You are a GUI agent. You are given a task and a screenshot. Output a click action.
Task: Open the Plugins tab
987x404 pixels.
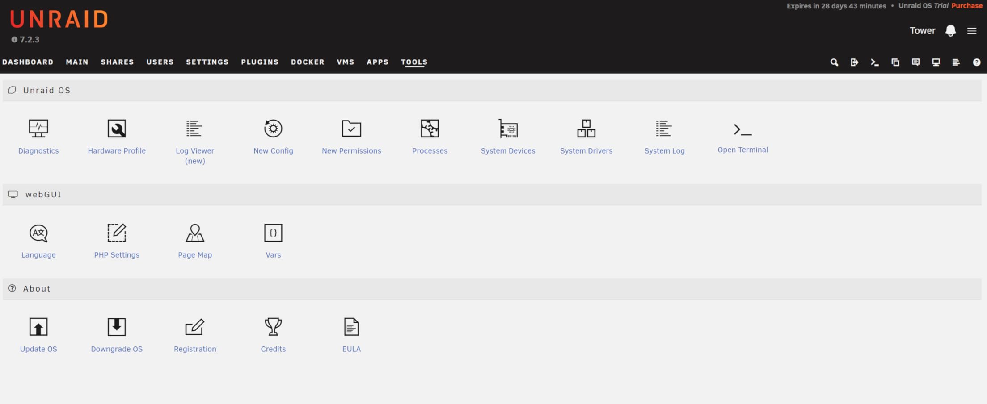[260, 62]
